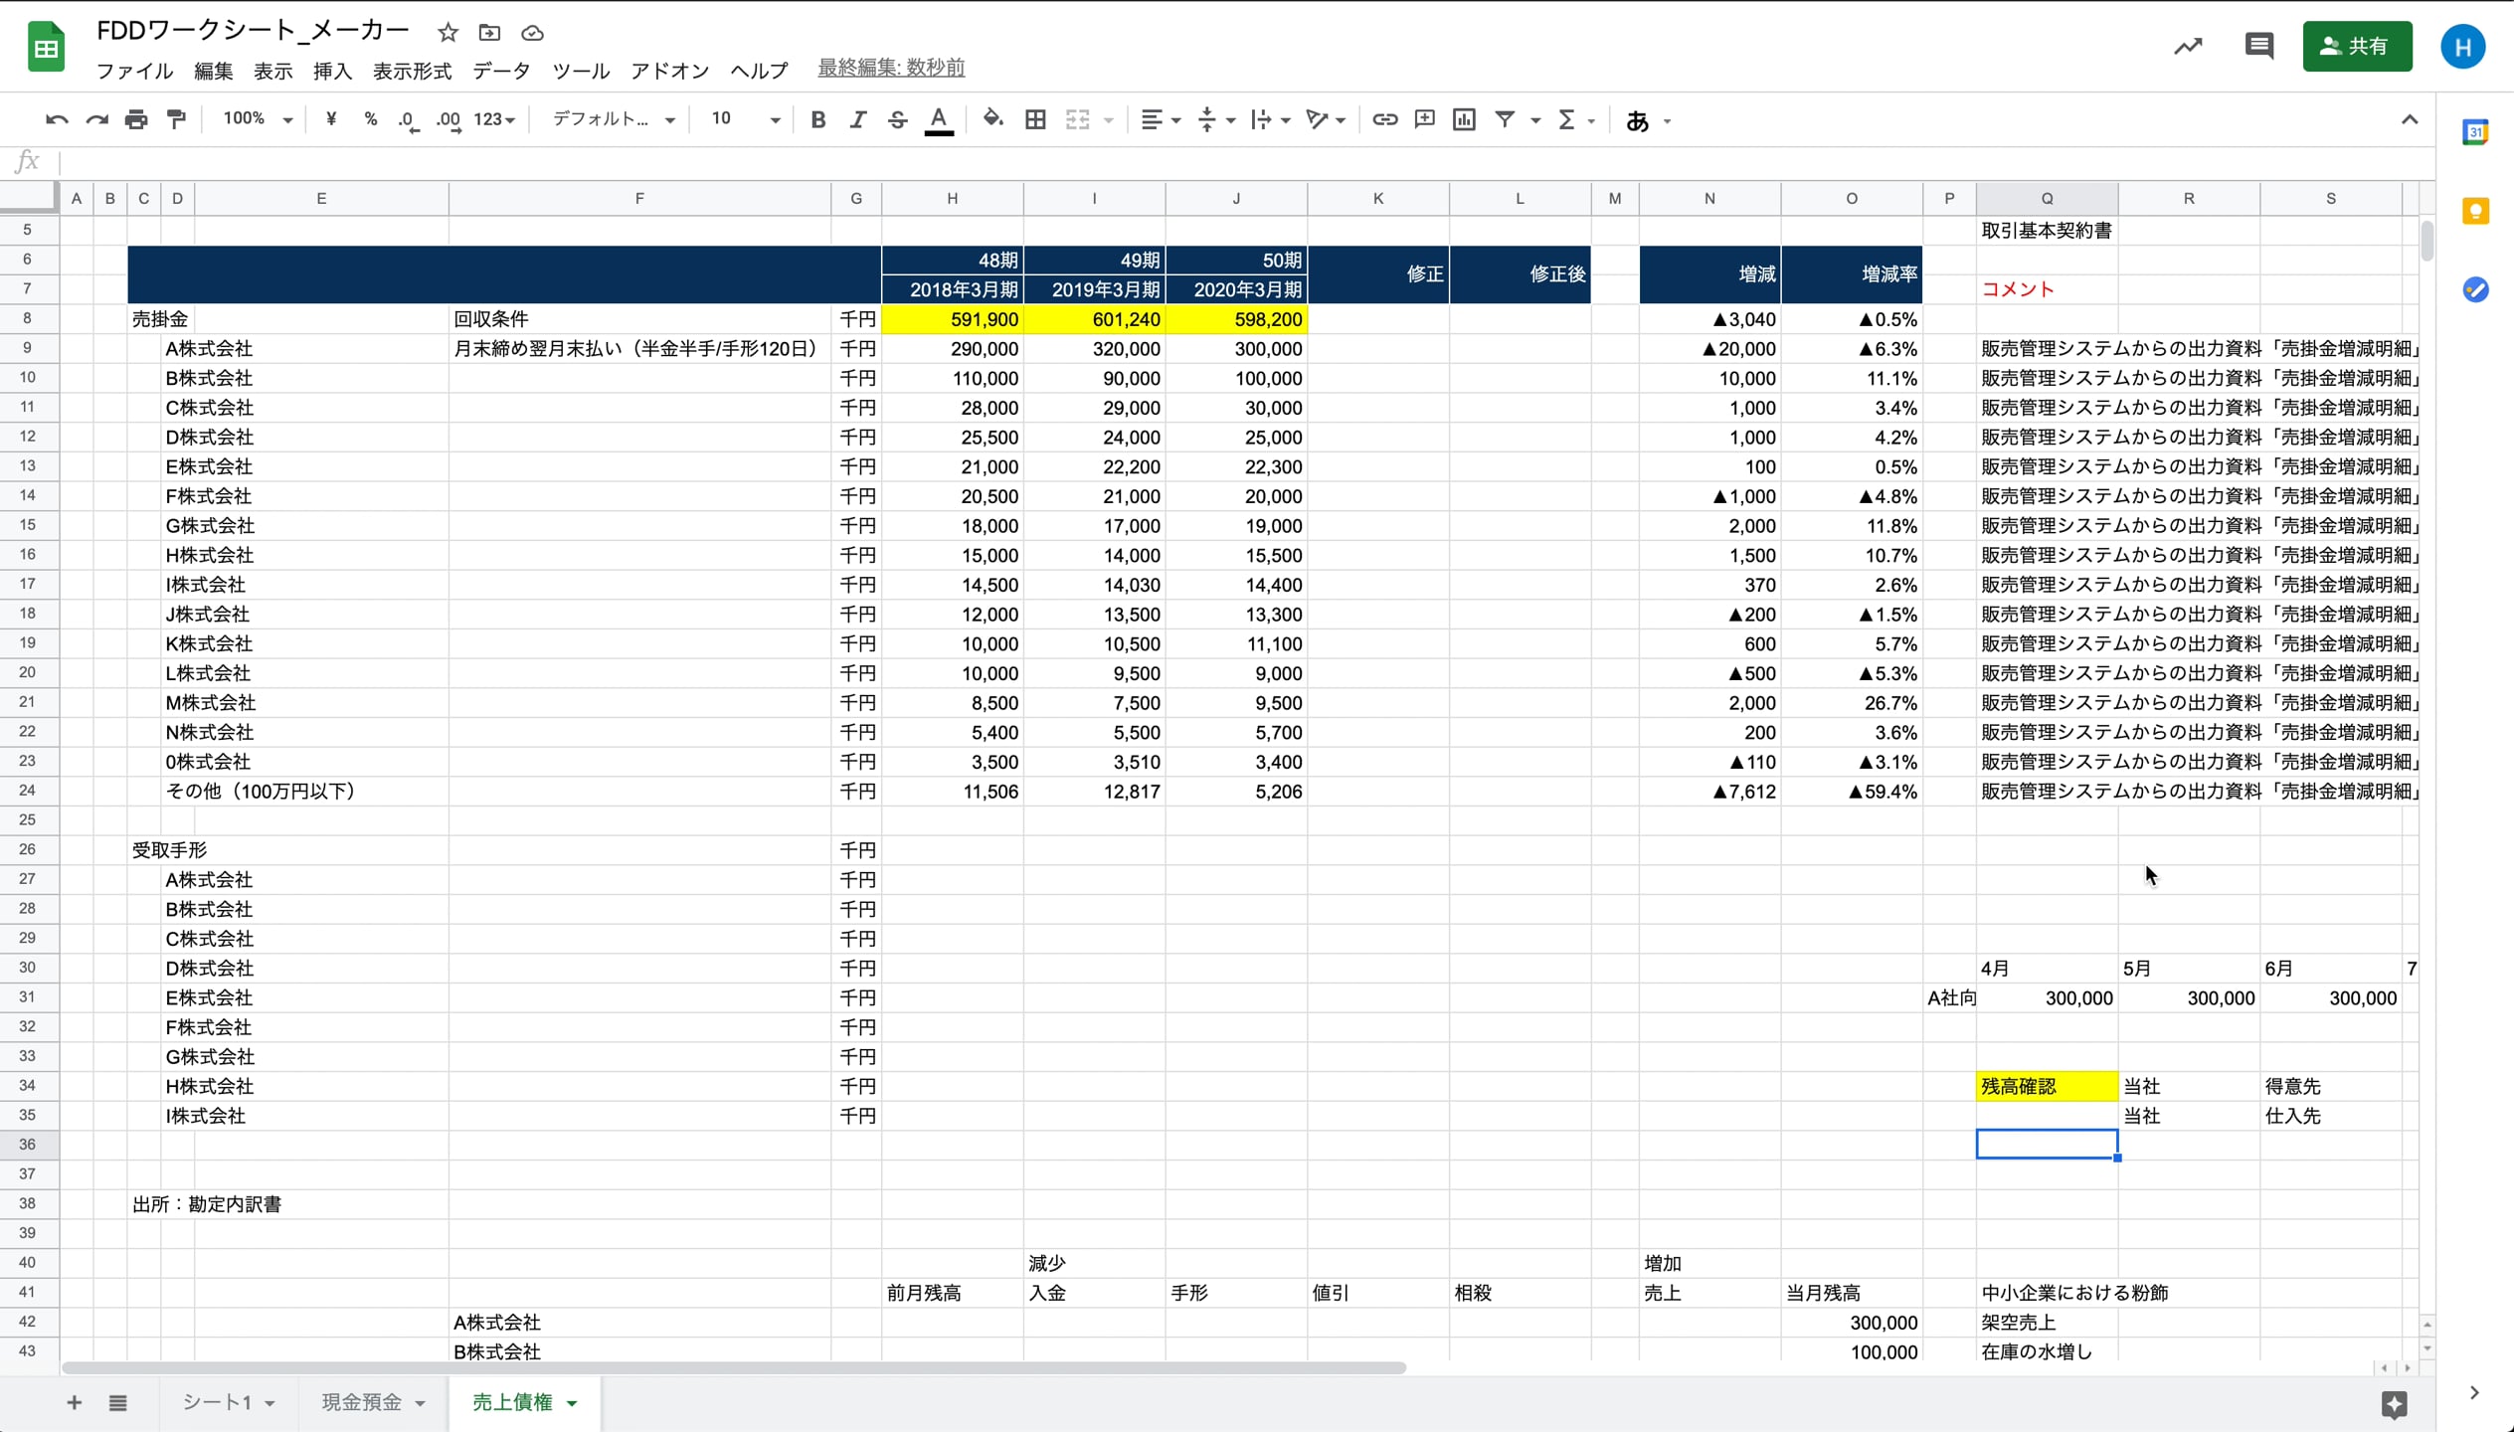Open the font size dropdown
Screen dimensions: 2514x1432
tap(745, 120)
